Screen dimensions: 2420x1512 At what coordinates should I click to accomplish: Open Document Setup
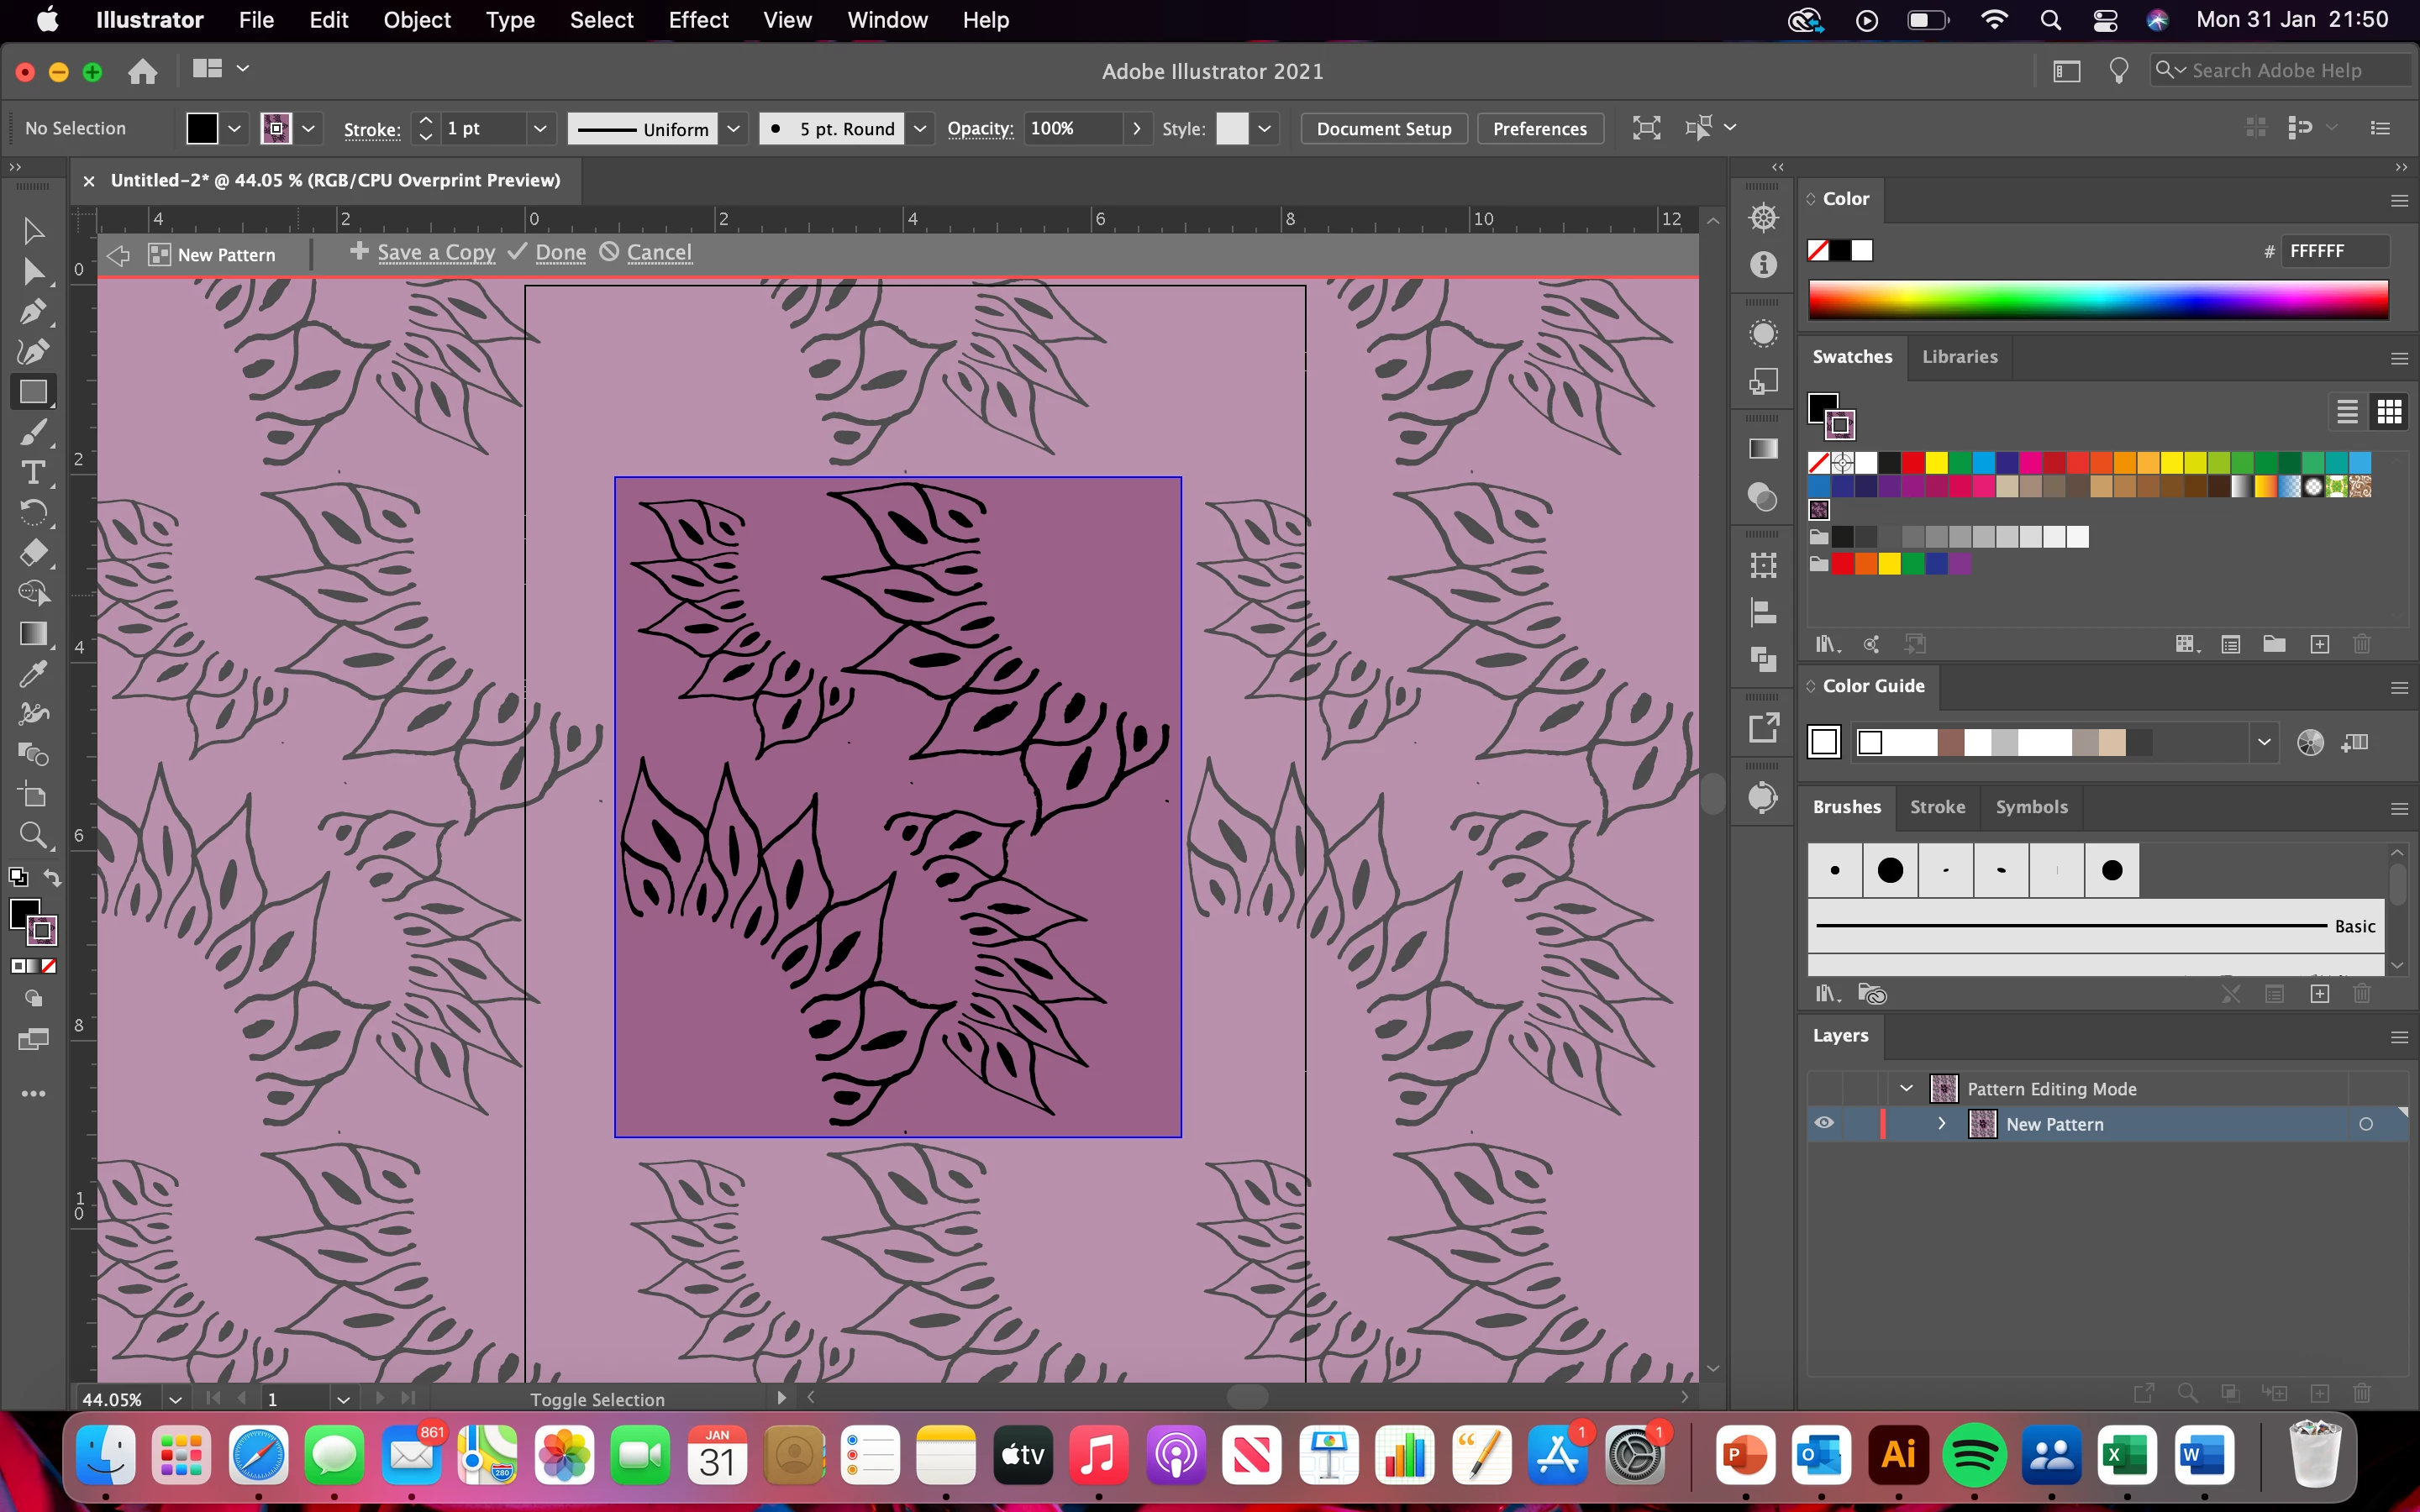(1383, 128)
